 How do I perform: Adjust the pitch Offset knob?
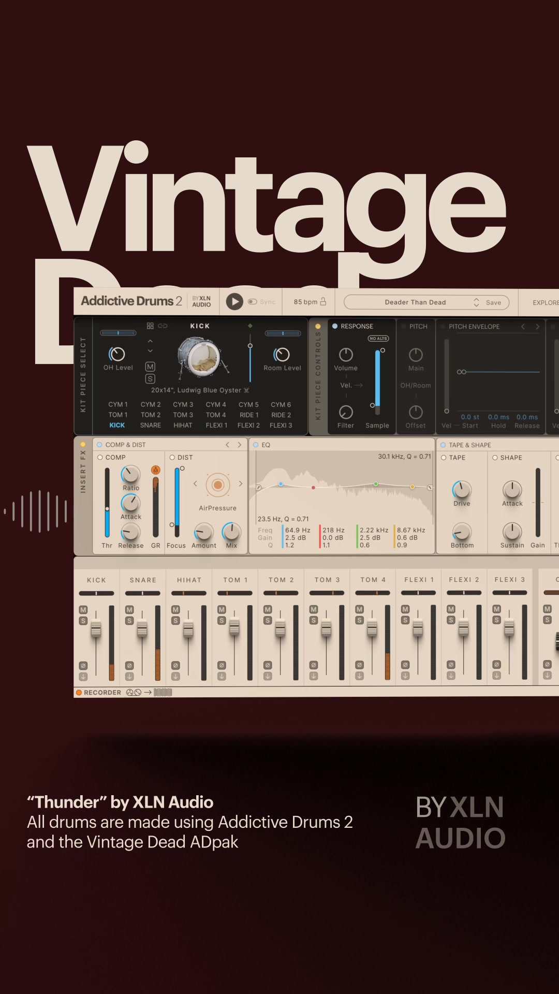[x=416, y=412]
